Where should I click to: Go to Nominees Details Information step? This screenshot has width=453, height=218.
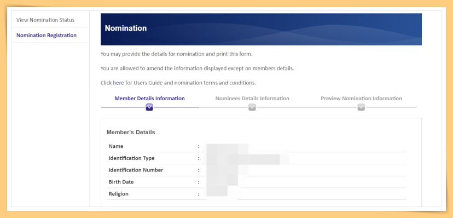click(252, 98)
